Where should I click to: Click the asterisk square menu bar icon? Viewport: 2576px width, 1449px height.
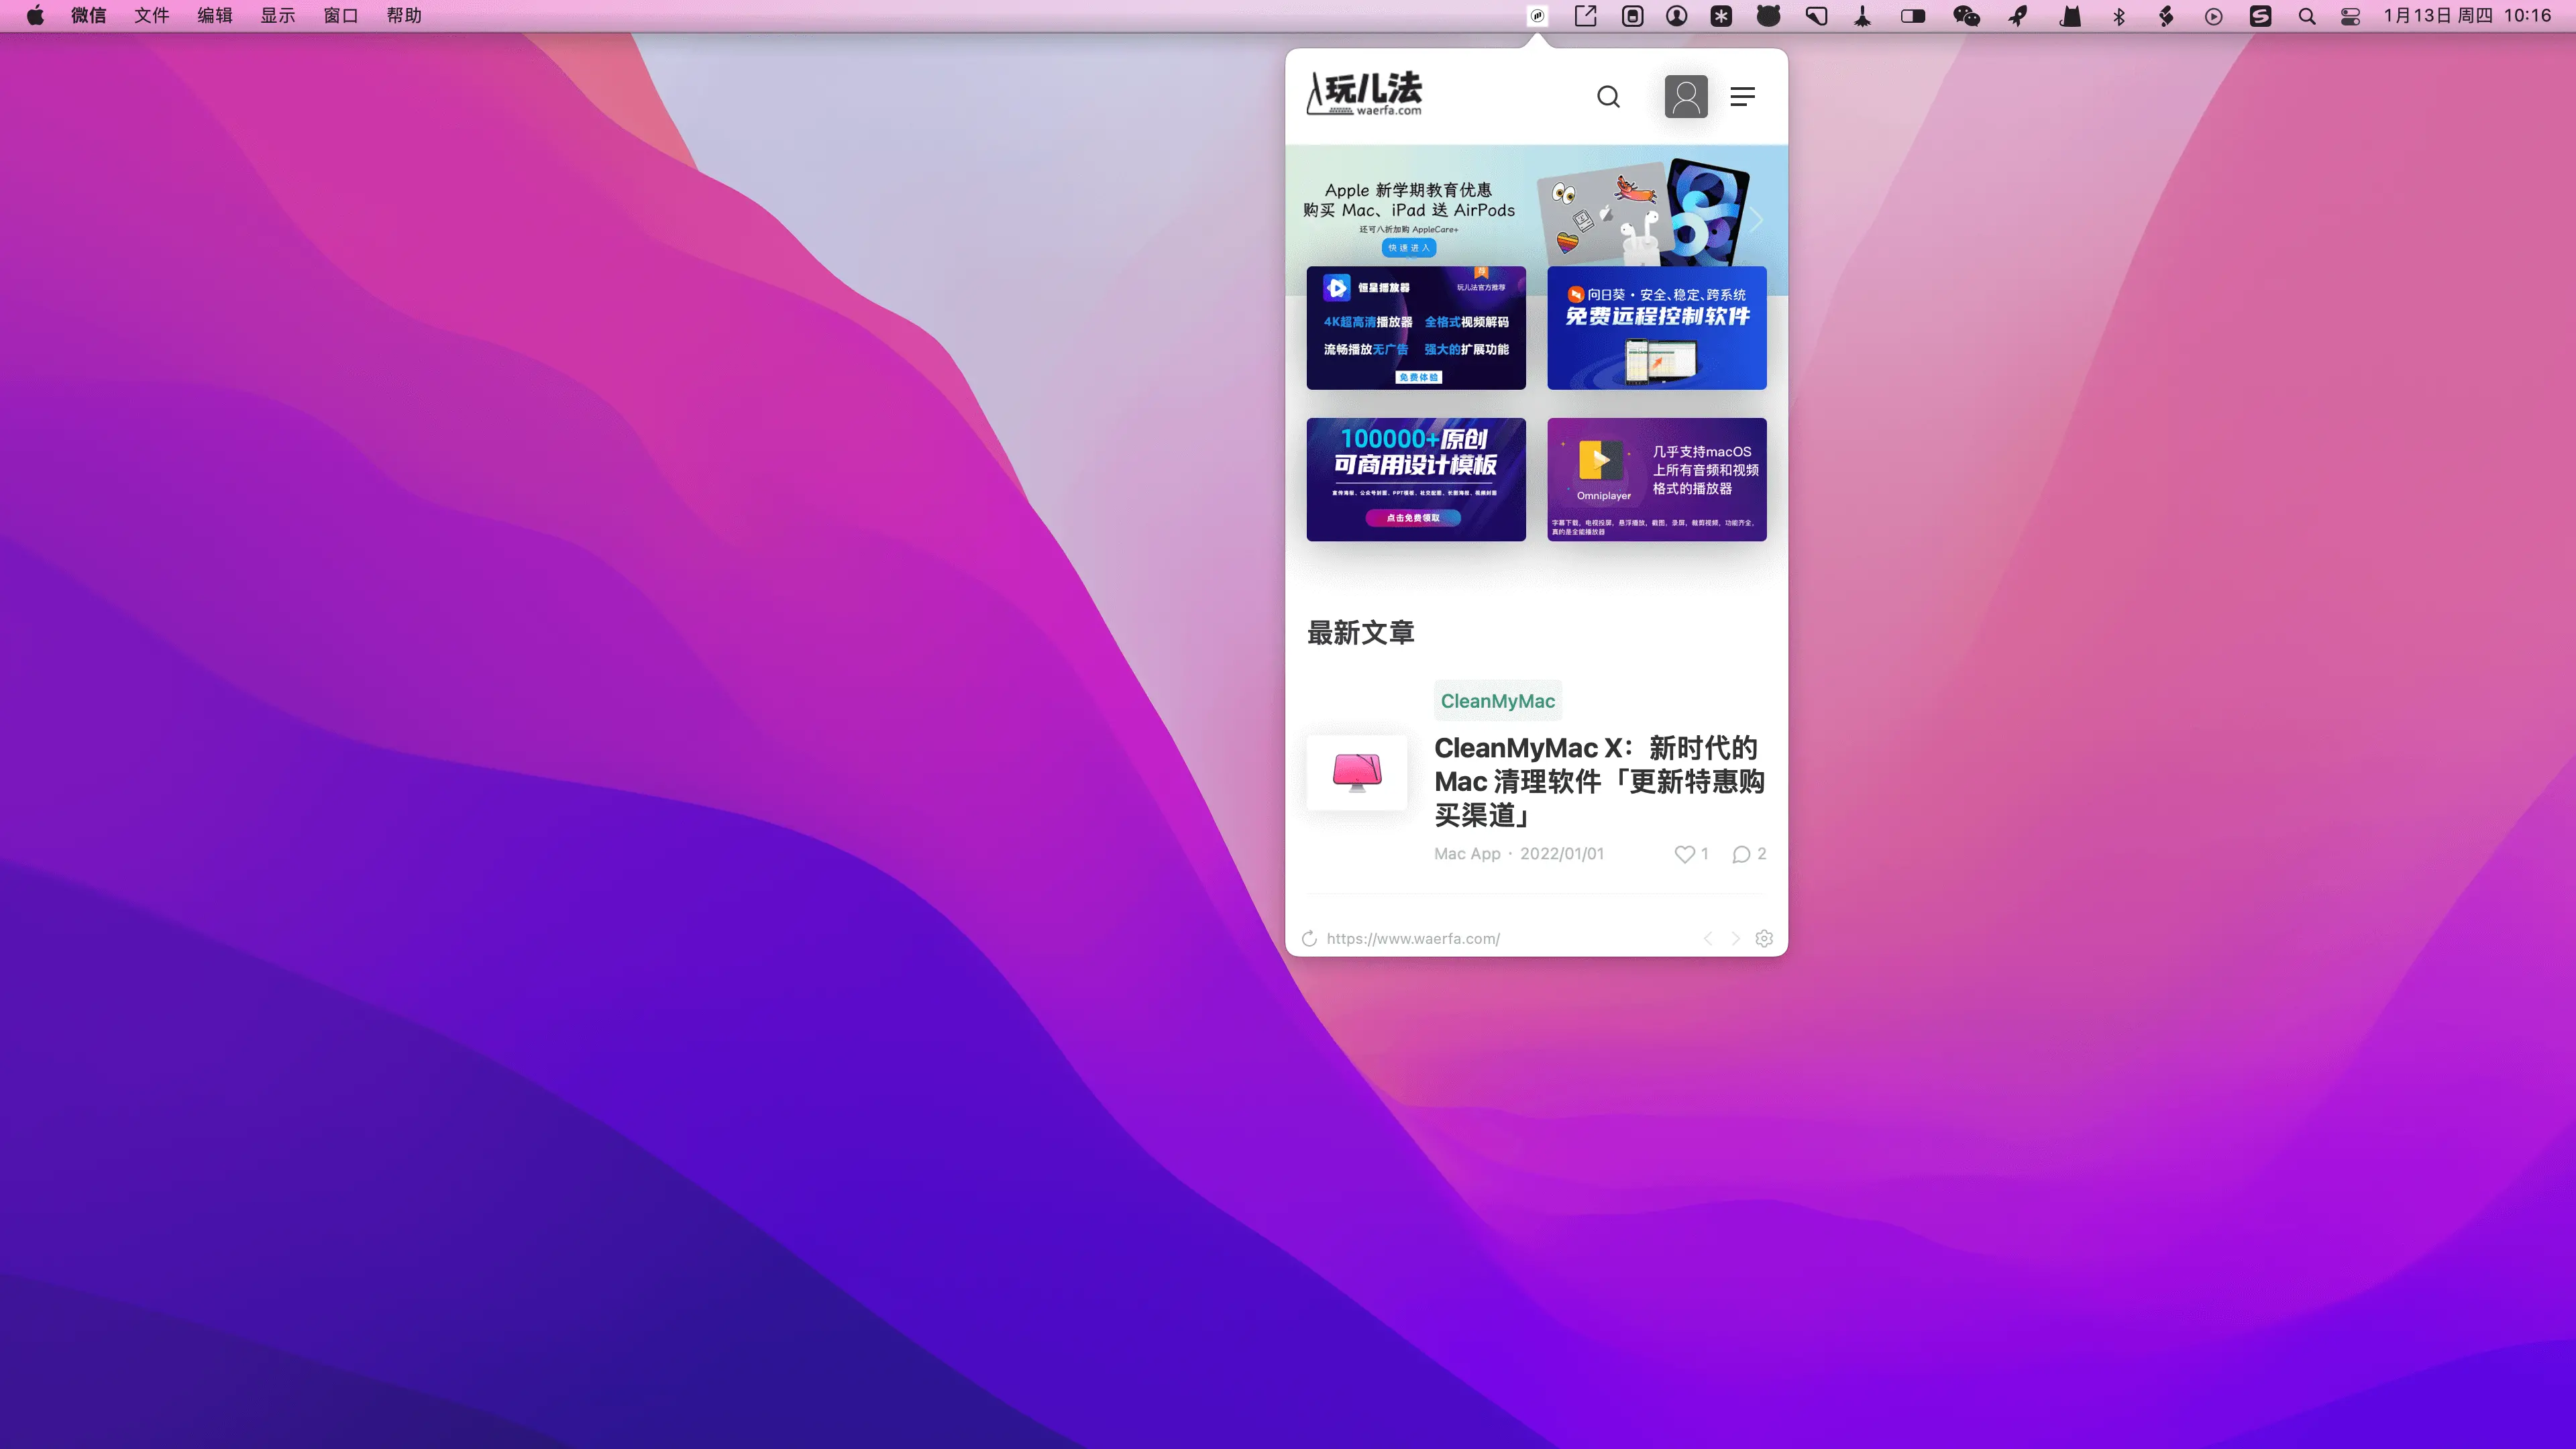click(1721, 16)
